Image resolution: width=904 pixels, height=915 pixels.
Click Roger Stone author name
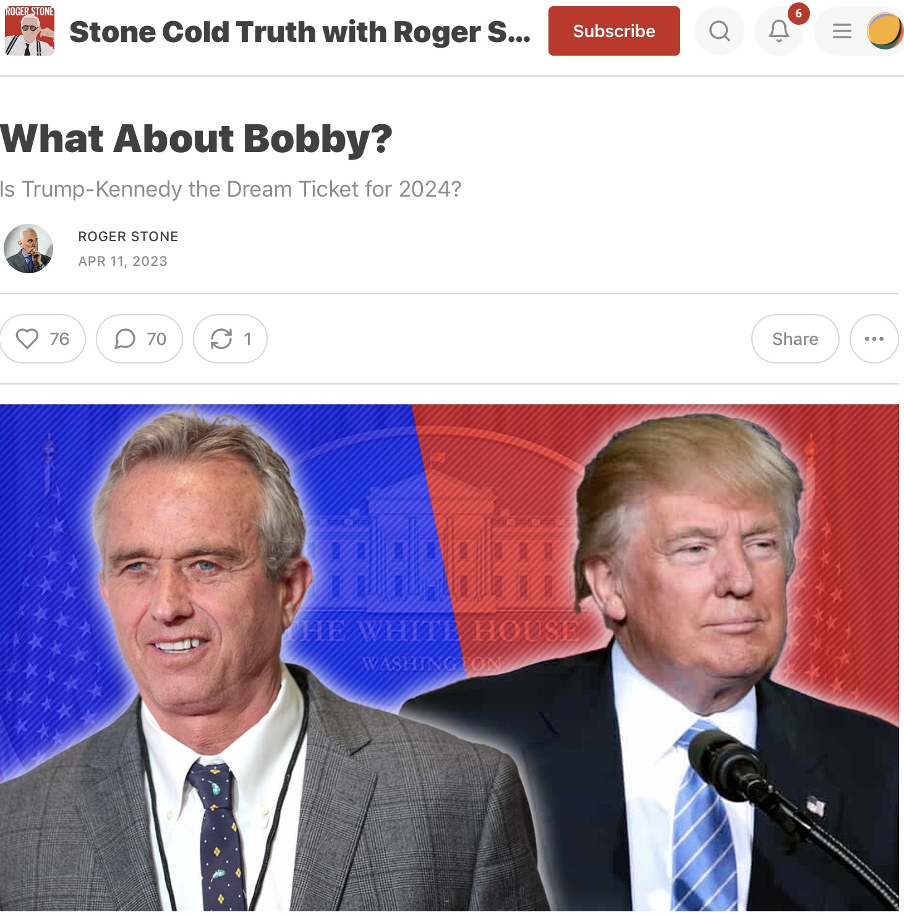pyautogui.click(x=128, y=236)
